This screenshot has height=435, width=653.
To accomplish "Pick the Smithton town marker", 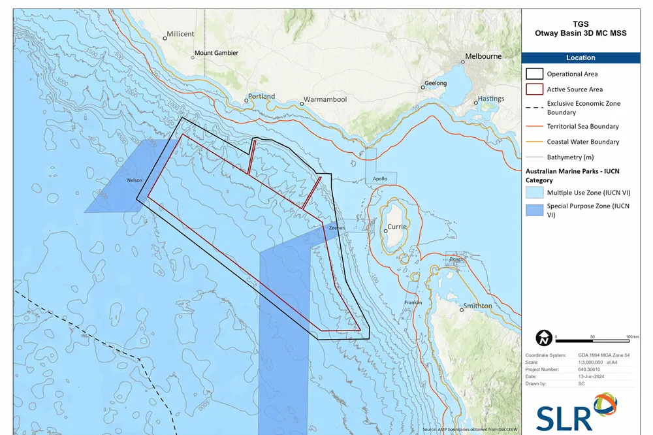I will [x=462, y=310].
